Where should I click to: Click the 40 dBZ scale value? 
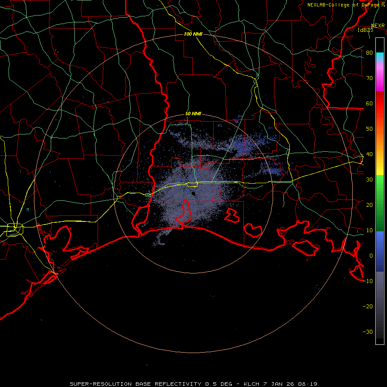369,154
